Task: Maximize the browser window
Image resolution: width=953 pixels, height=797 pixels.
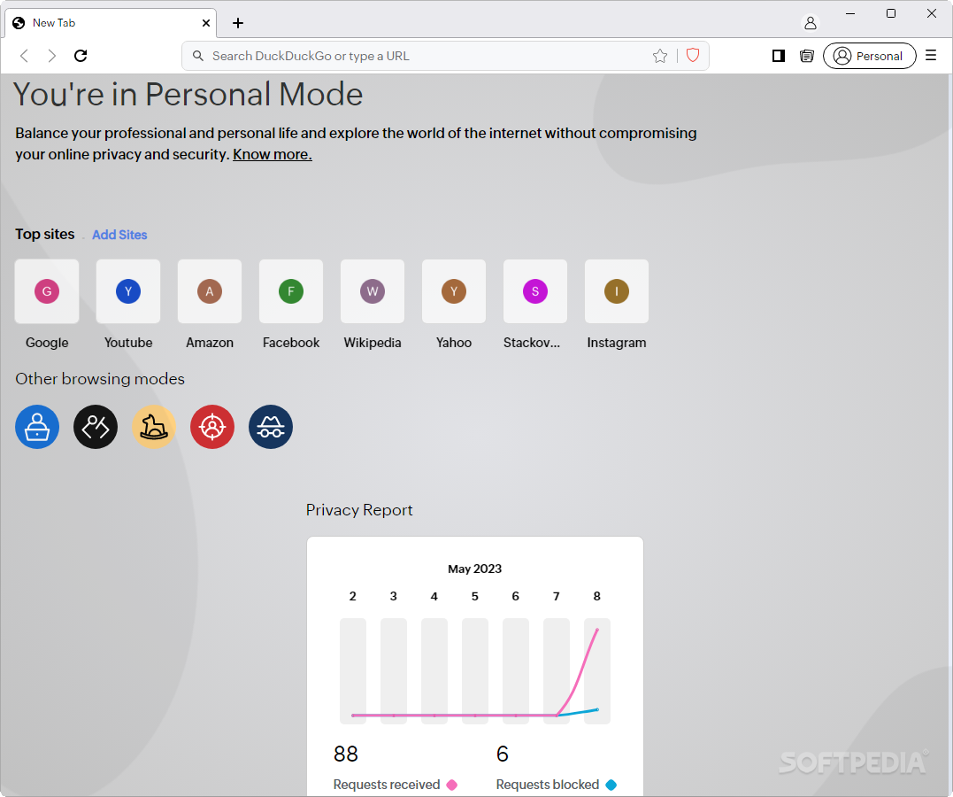Action: tap(891, 13)
